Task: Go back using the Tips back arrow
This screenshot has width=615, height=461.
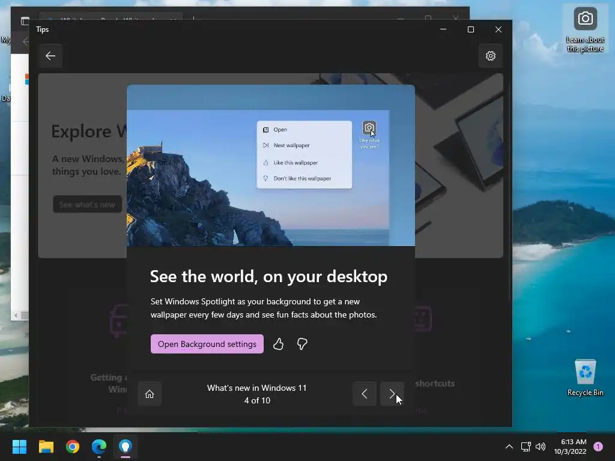Action: [50, 56]
